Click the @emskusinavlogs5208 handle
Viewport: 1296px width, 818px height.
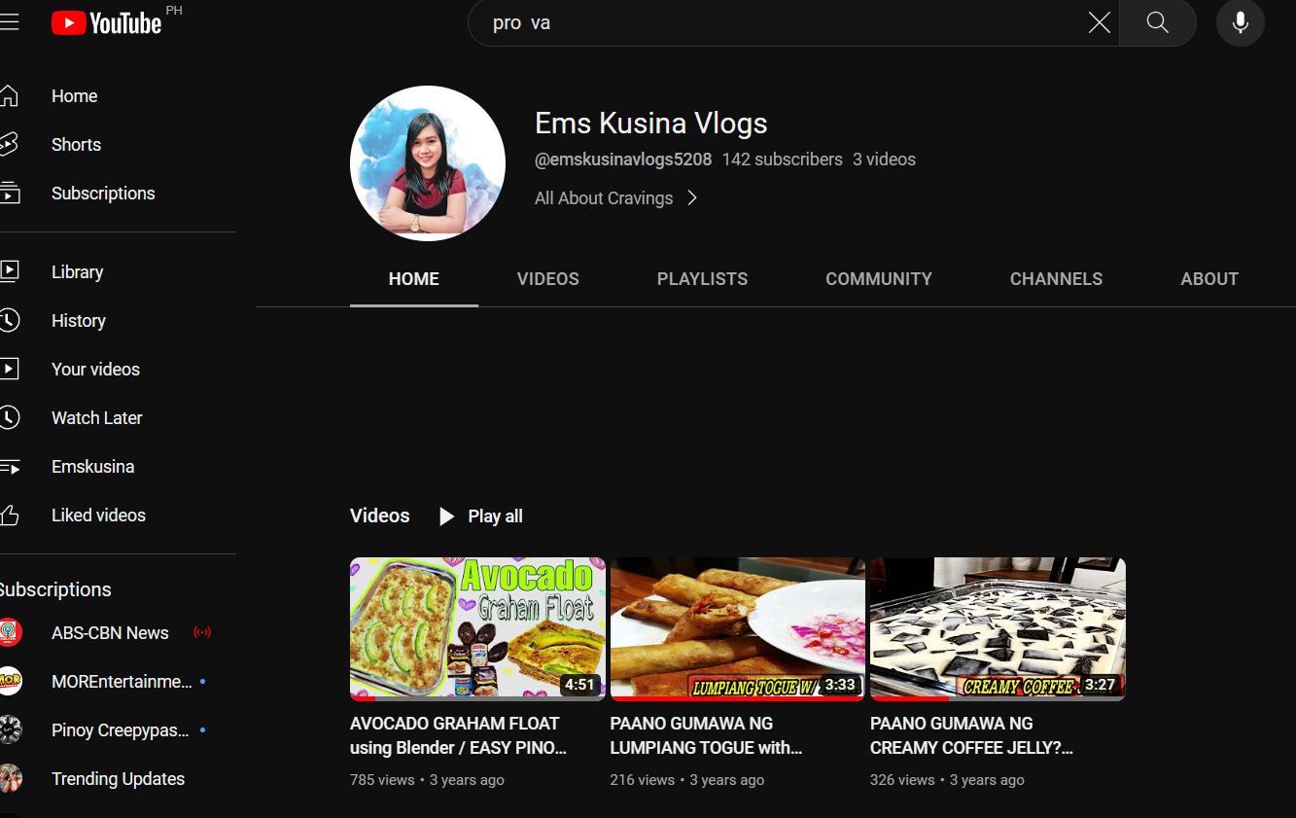[x=623, y=160]
